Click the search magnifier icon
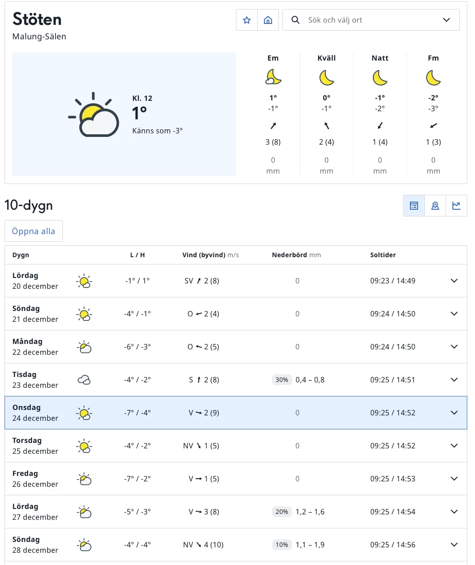The width and height of the screenshot is (475, 565). point(296,19)
